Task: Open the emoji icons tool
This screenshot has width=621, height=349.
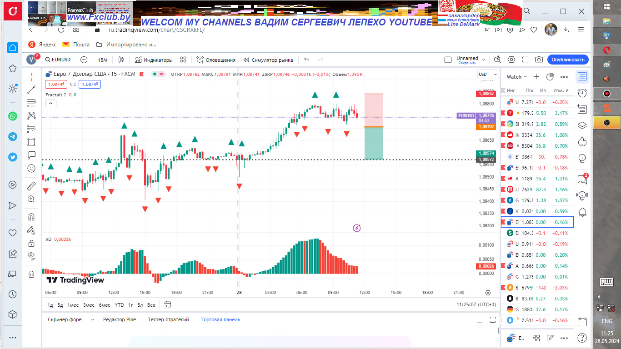Action: (x=31, y=168)
